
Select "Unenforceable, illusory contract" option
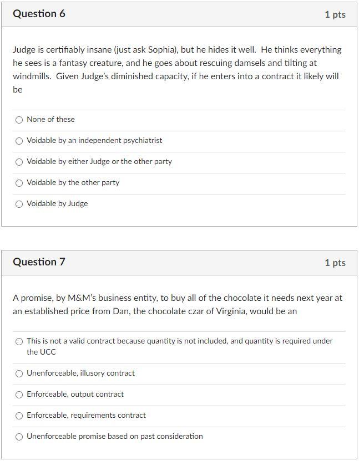pos(19,373)
